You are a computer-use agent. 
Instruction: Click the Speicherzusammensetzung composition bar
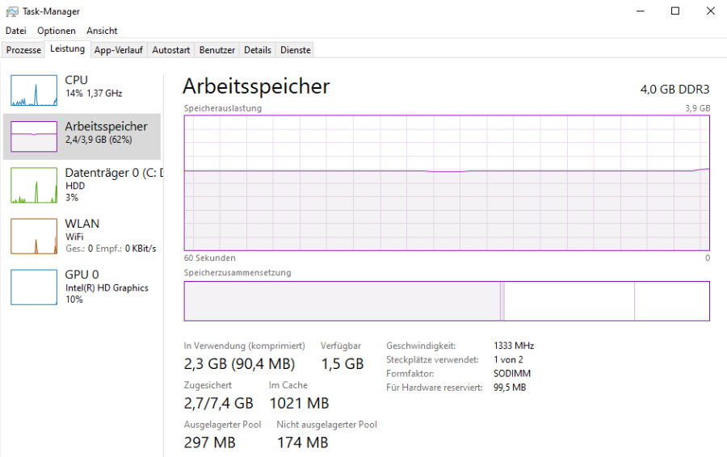447,301
